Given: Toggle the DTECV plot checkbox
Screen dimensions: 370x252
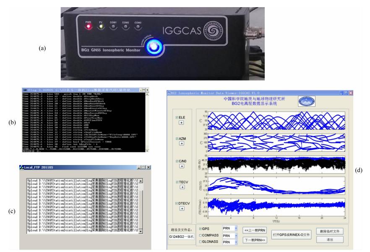Looking at the screenshot, I should pyautogui.click(x=177, y=203).
